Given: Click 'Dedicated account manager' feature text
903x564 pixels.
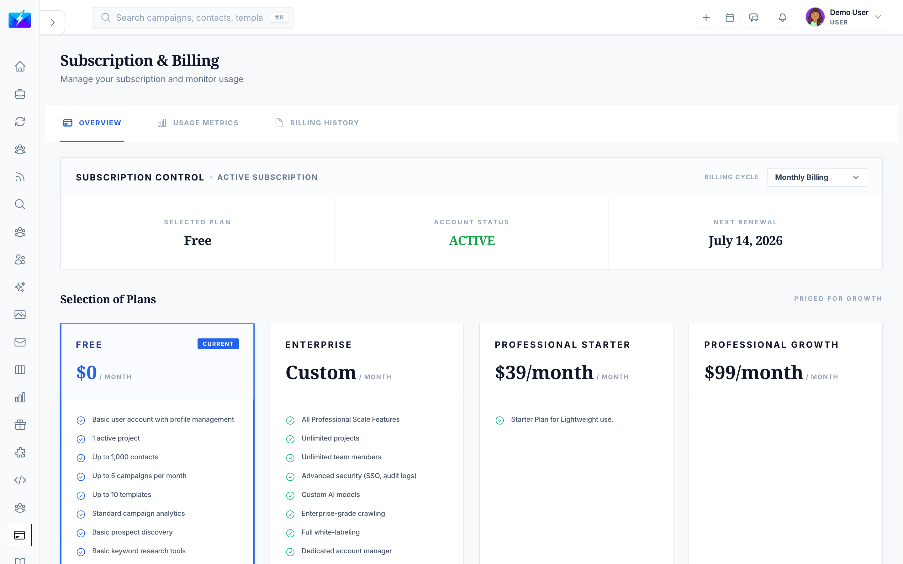Looking at the screenshot, I should [347, 551].
